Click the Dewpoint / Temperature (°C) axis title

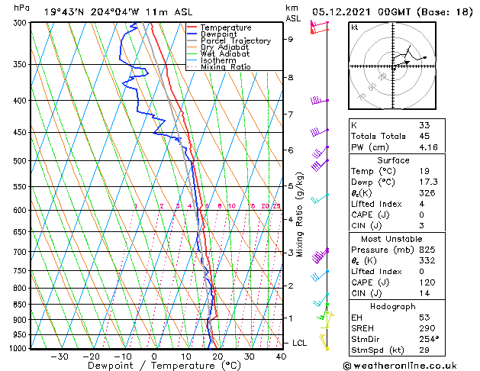tap(164, 366)
